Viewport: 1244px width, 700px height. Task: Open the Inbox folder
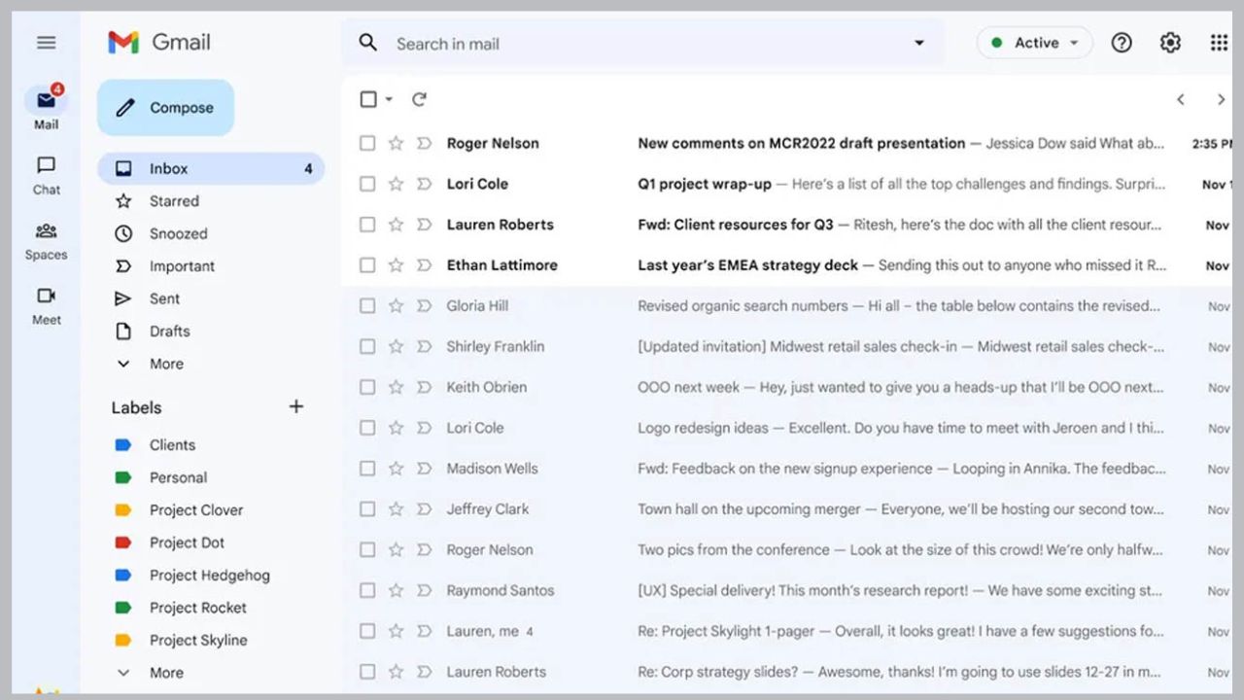point(211,168)
